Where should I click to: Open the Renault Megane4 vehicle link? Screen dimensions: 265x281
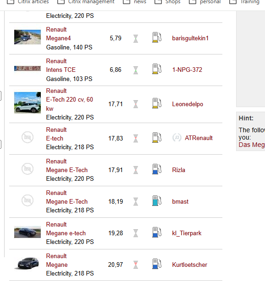click(x=58, y=34)
